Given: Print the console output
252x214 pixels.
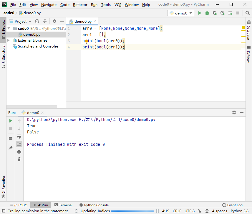Looking at the screenshot, I should 19,152.
